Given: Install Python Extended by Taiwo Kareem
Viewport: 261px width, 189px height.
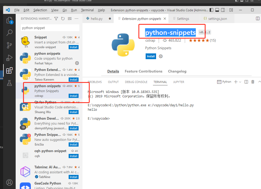Looking at the screenshot, I should point(73,80).
